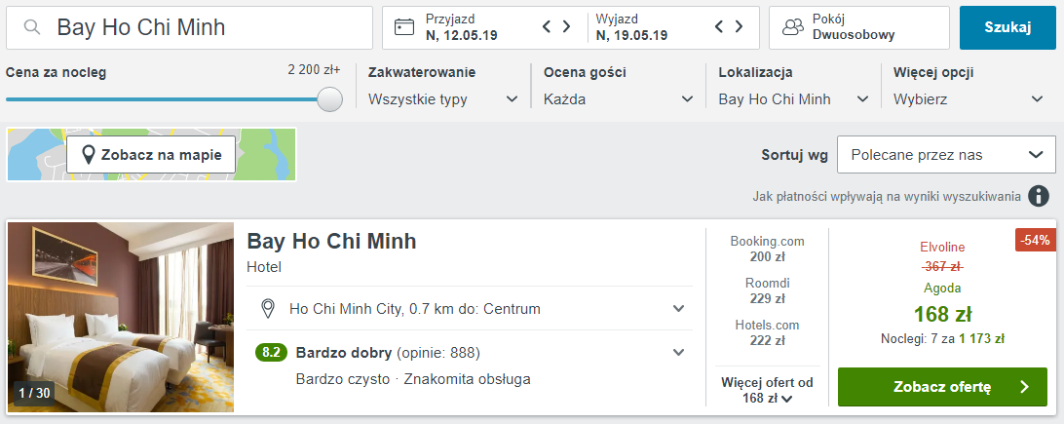Click the blue Szukaj search button
The image size is (1064, 424).
[x=1007, y=27]
